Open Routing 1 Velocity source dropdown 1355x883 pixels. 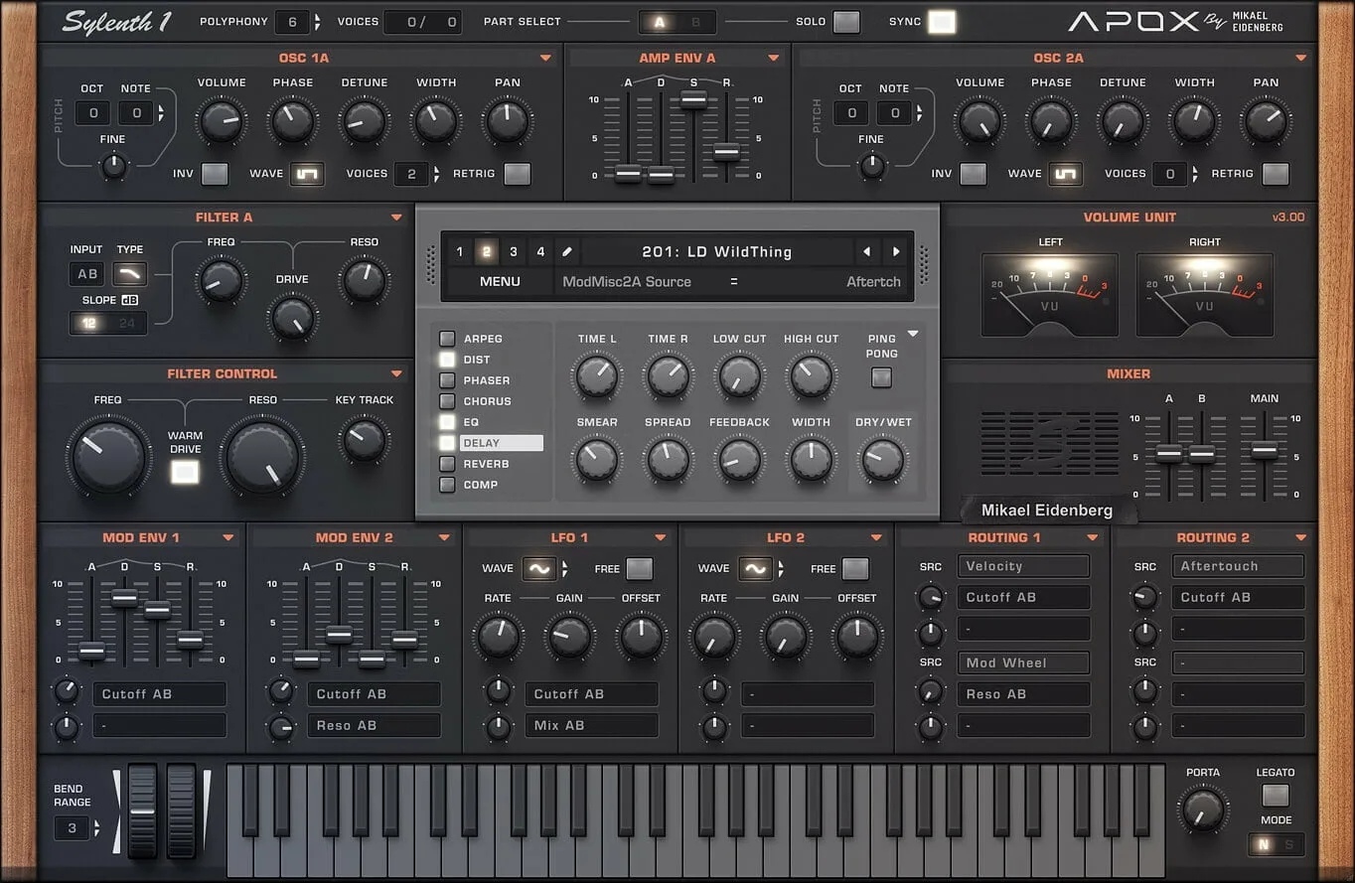click(1023, 566)
